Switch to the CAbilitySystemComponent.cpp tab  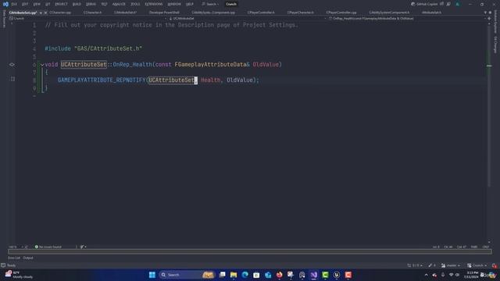[x=213, y=12]
